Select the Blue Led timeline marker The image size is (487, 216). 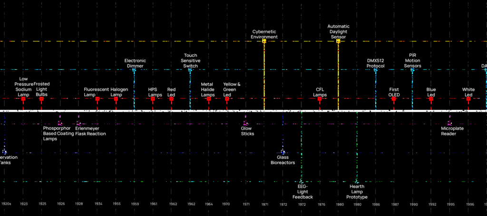[x=431, y=99]
